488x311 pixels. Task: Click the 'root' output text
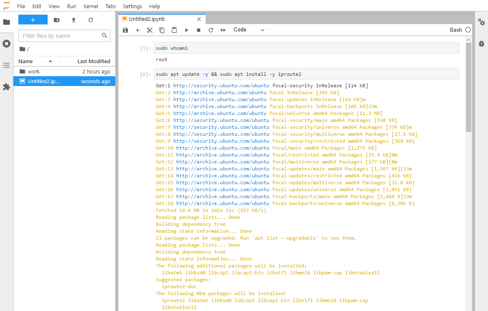pos(162,60)
